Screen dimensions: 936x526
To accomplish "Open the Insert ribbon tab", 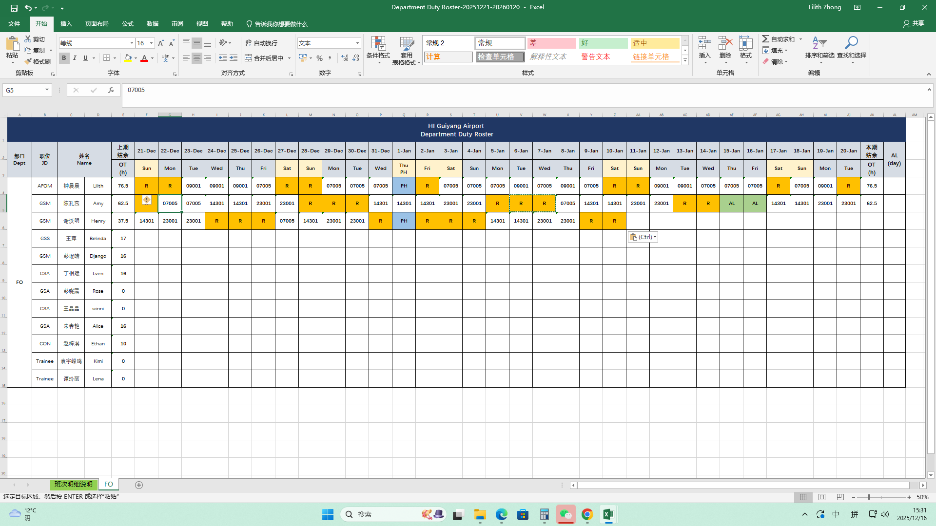I will pyautogui.click(x=66, y=24).
